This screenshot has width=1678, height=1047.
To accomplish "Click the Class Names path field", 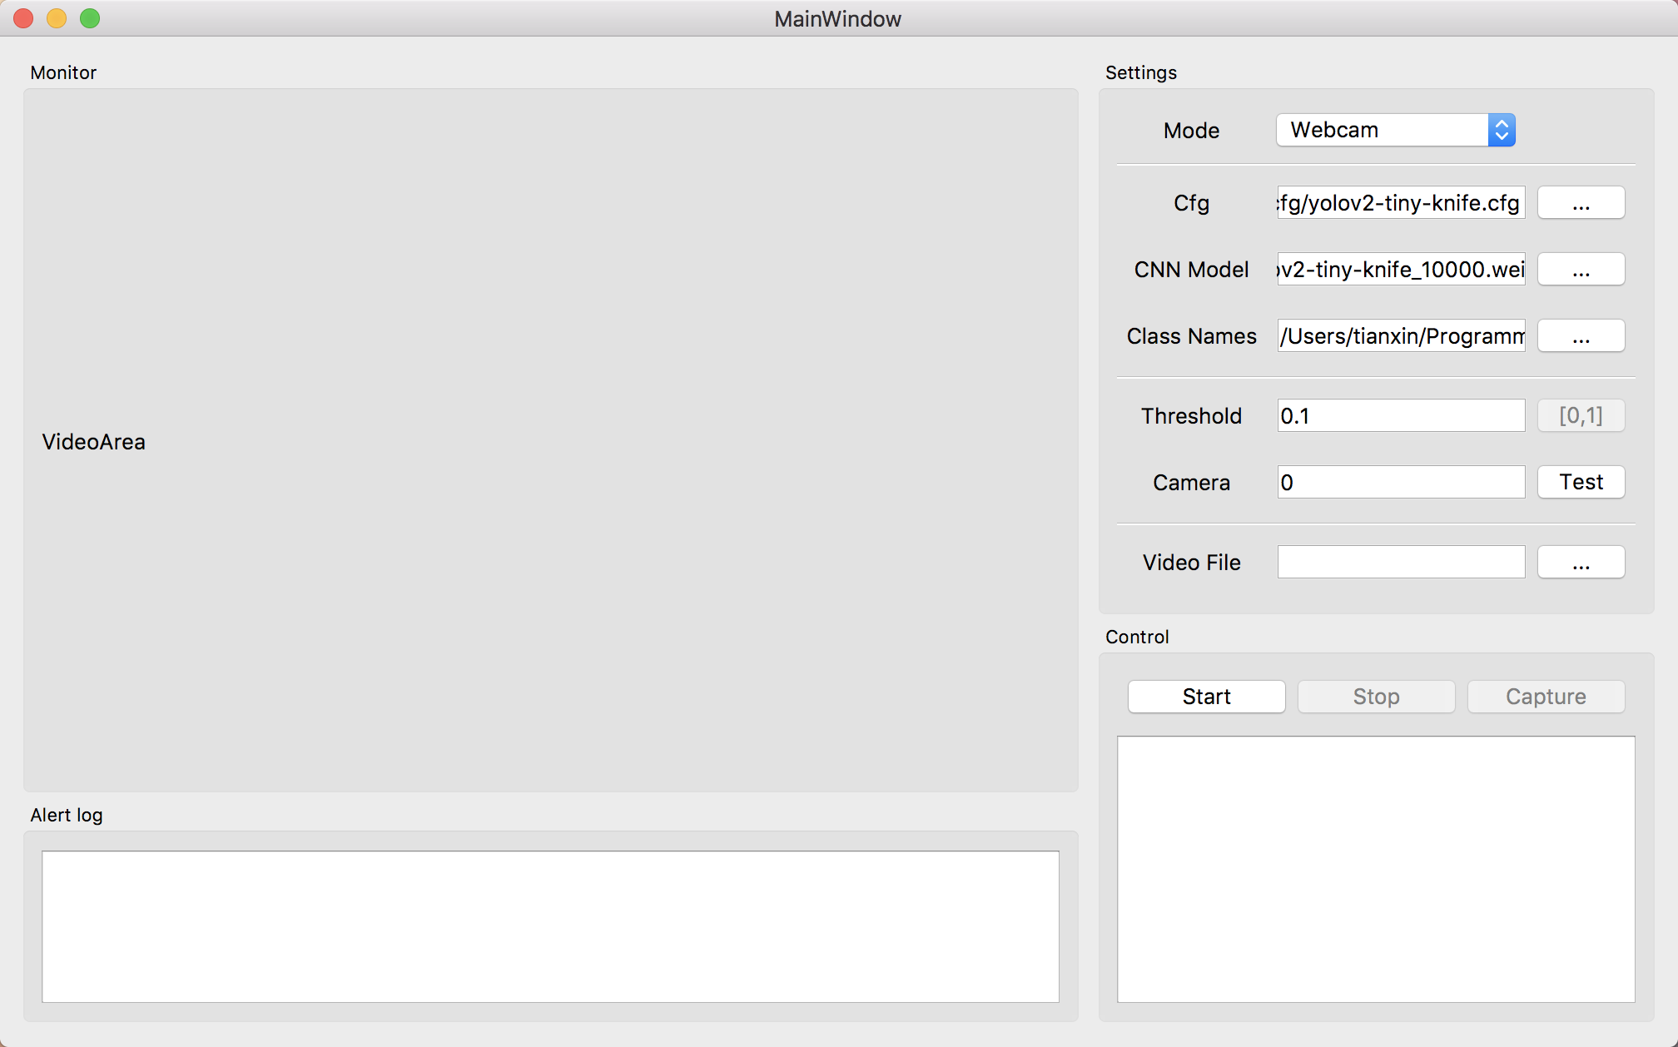I will click(x=1401, y=335).
